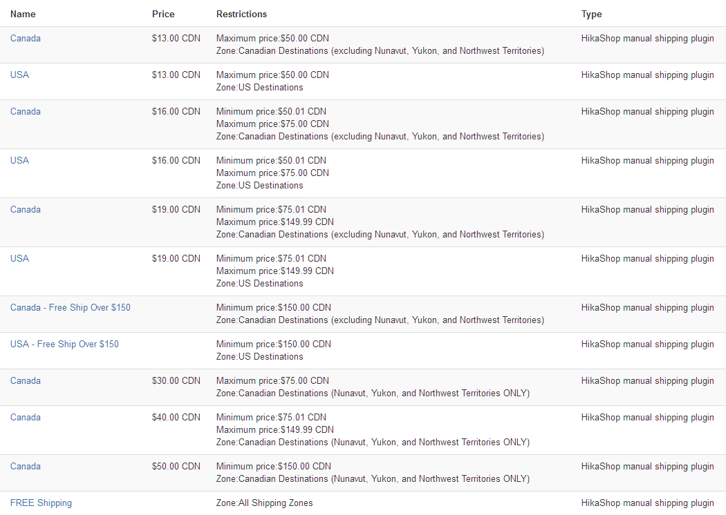Open the Canada link priced $19.00 CDN
Viewport: 726px width, 515px height.
coord(26,210)
